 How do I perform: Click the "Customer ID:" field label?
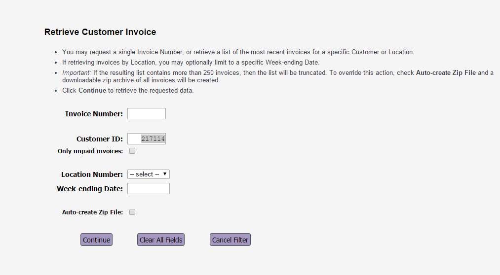click(100, 139)
